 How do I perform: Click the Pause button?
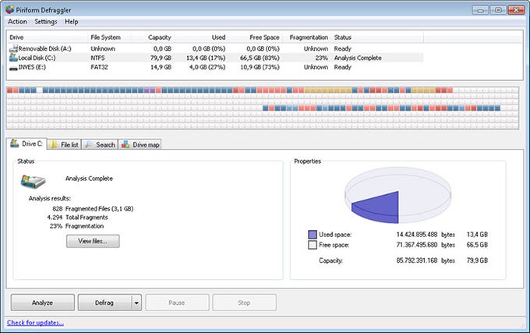pyautogui.click(x=177, y=303)
